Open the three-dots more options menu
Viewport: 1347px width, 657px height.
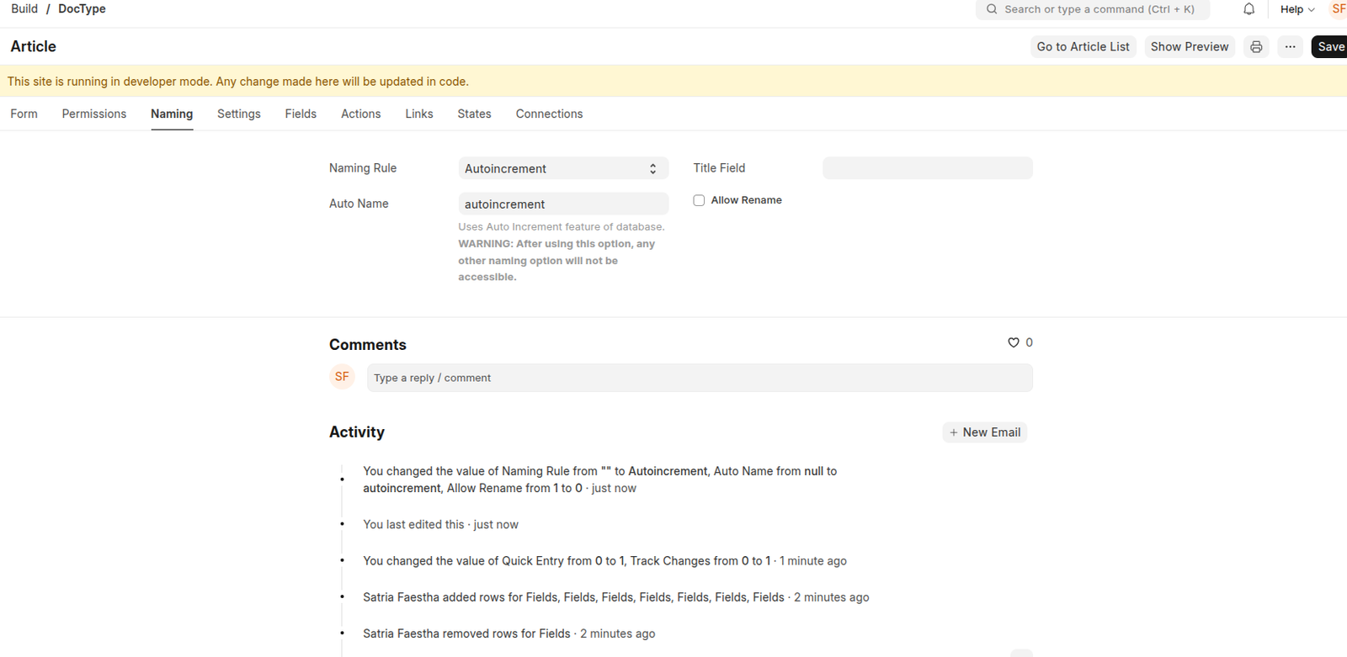1290,47
